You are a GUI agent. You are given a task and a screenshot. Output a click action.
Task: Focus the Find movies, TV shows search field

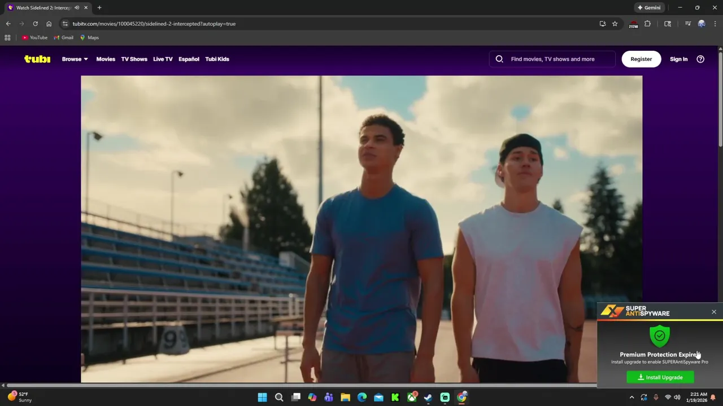pyautogui.click(x=552, y=59)
